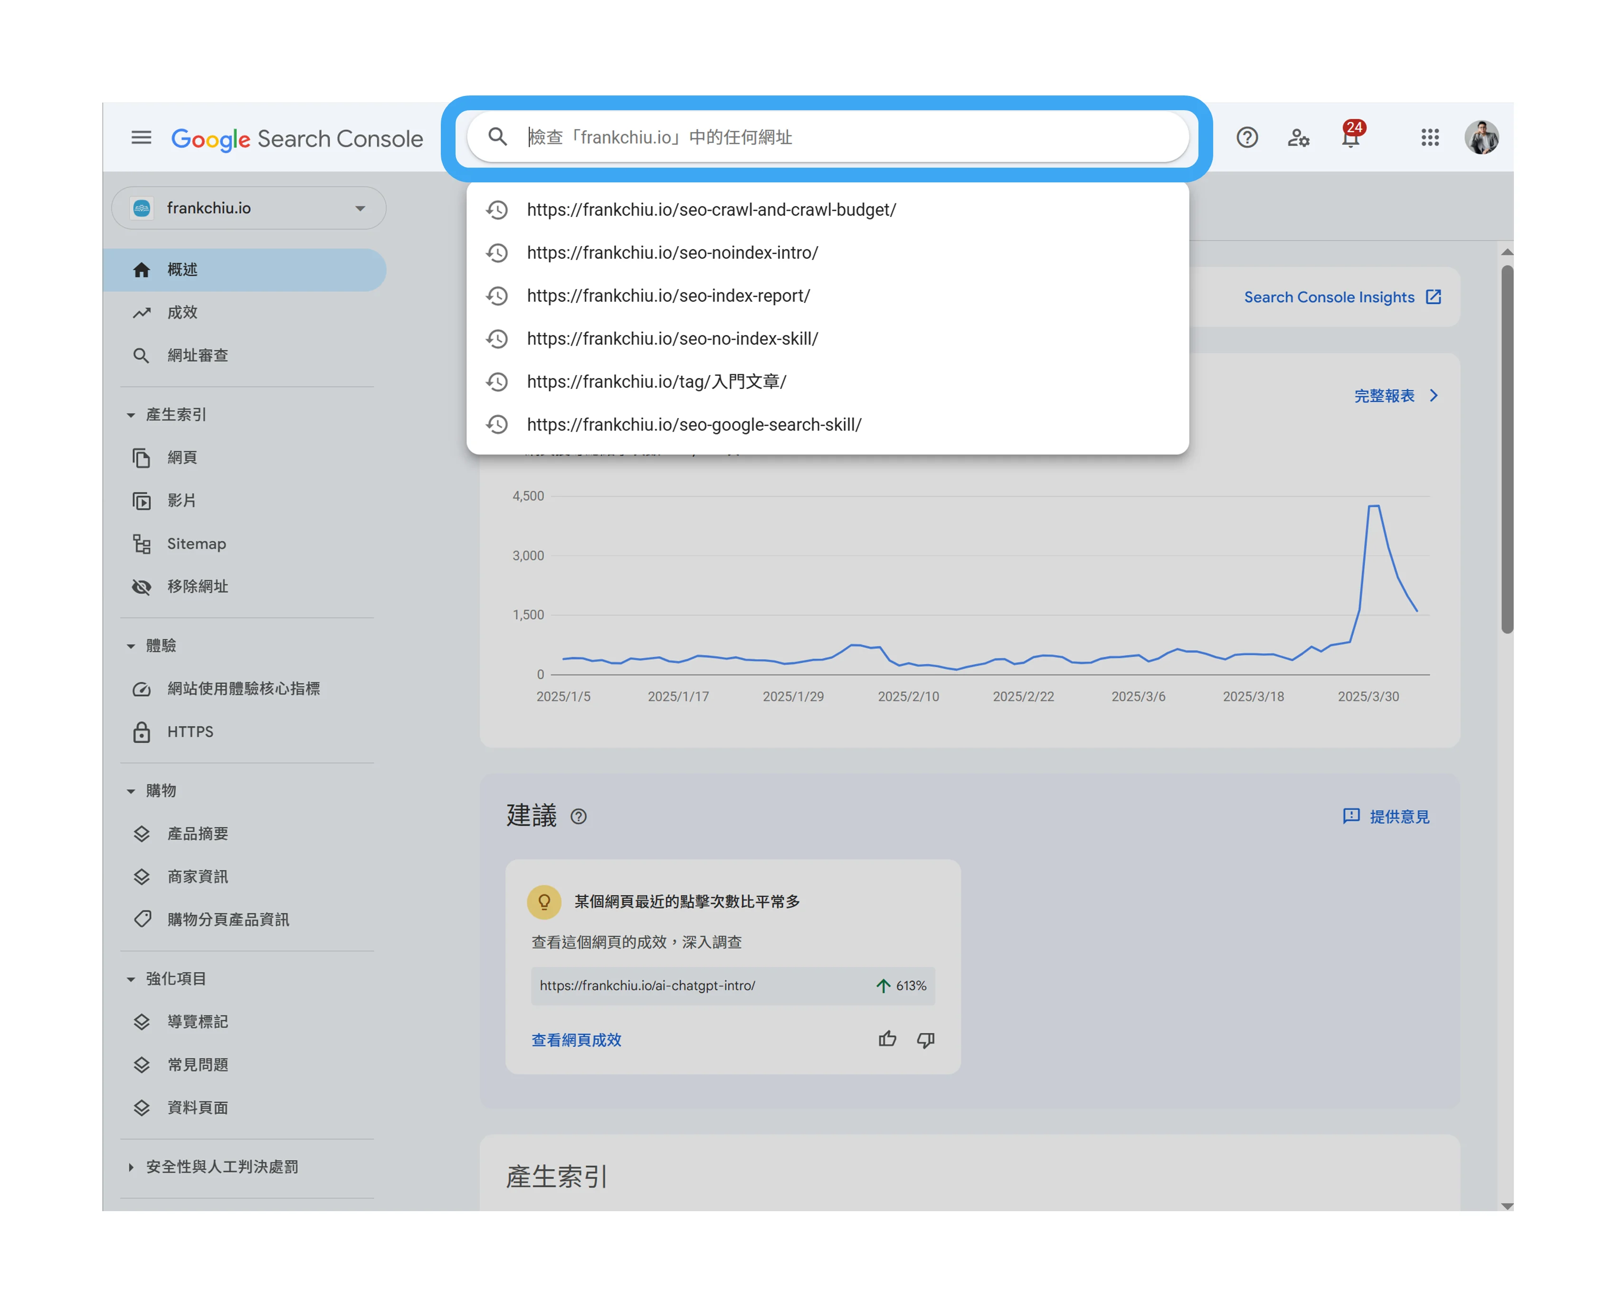Click the help icon next to 建議
Viewport: 1616px width, 1299px height.
pos(578,816)
